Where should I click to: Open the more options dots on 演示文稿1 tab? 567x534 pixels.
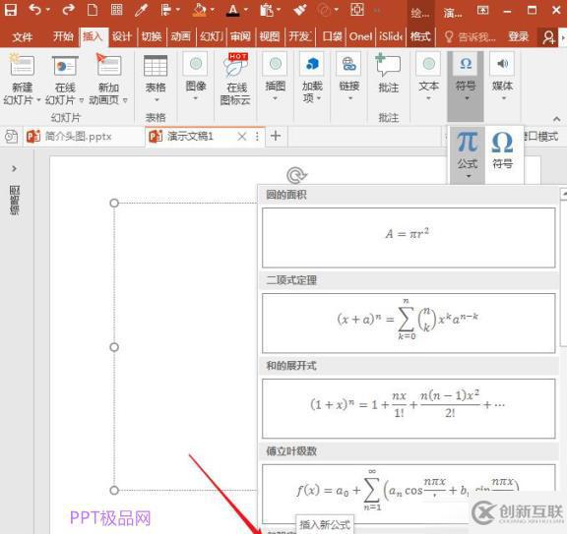(257, 137)
